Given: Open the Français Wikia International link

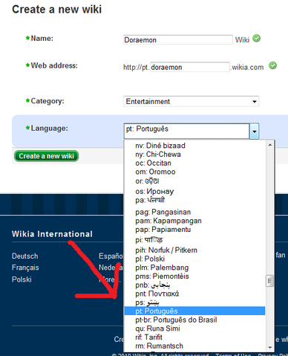Looking at the screenshot, I should pos(25,268).
